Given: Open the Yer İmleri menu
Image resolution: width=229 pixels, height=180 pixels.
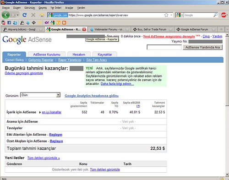Looking at the screenshot, I should point(56,8).
